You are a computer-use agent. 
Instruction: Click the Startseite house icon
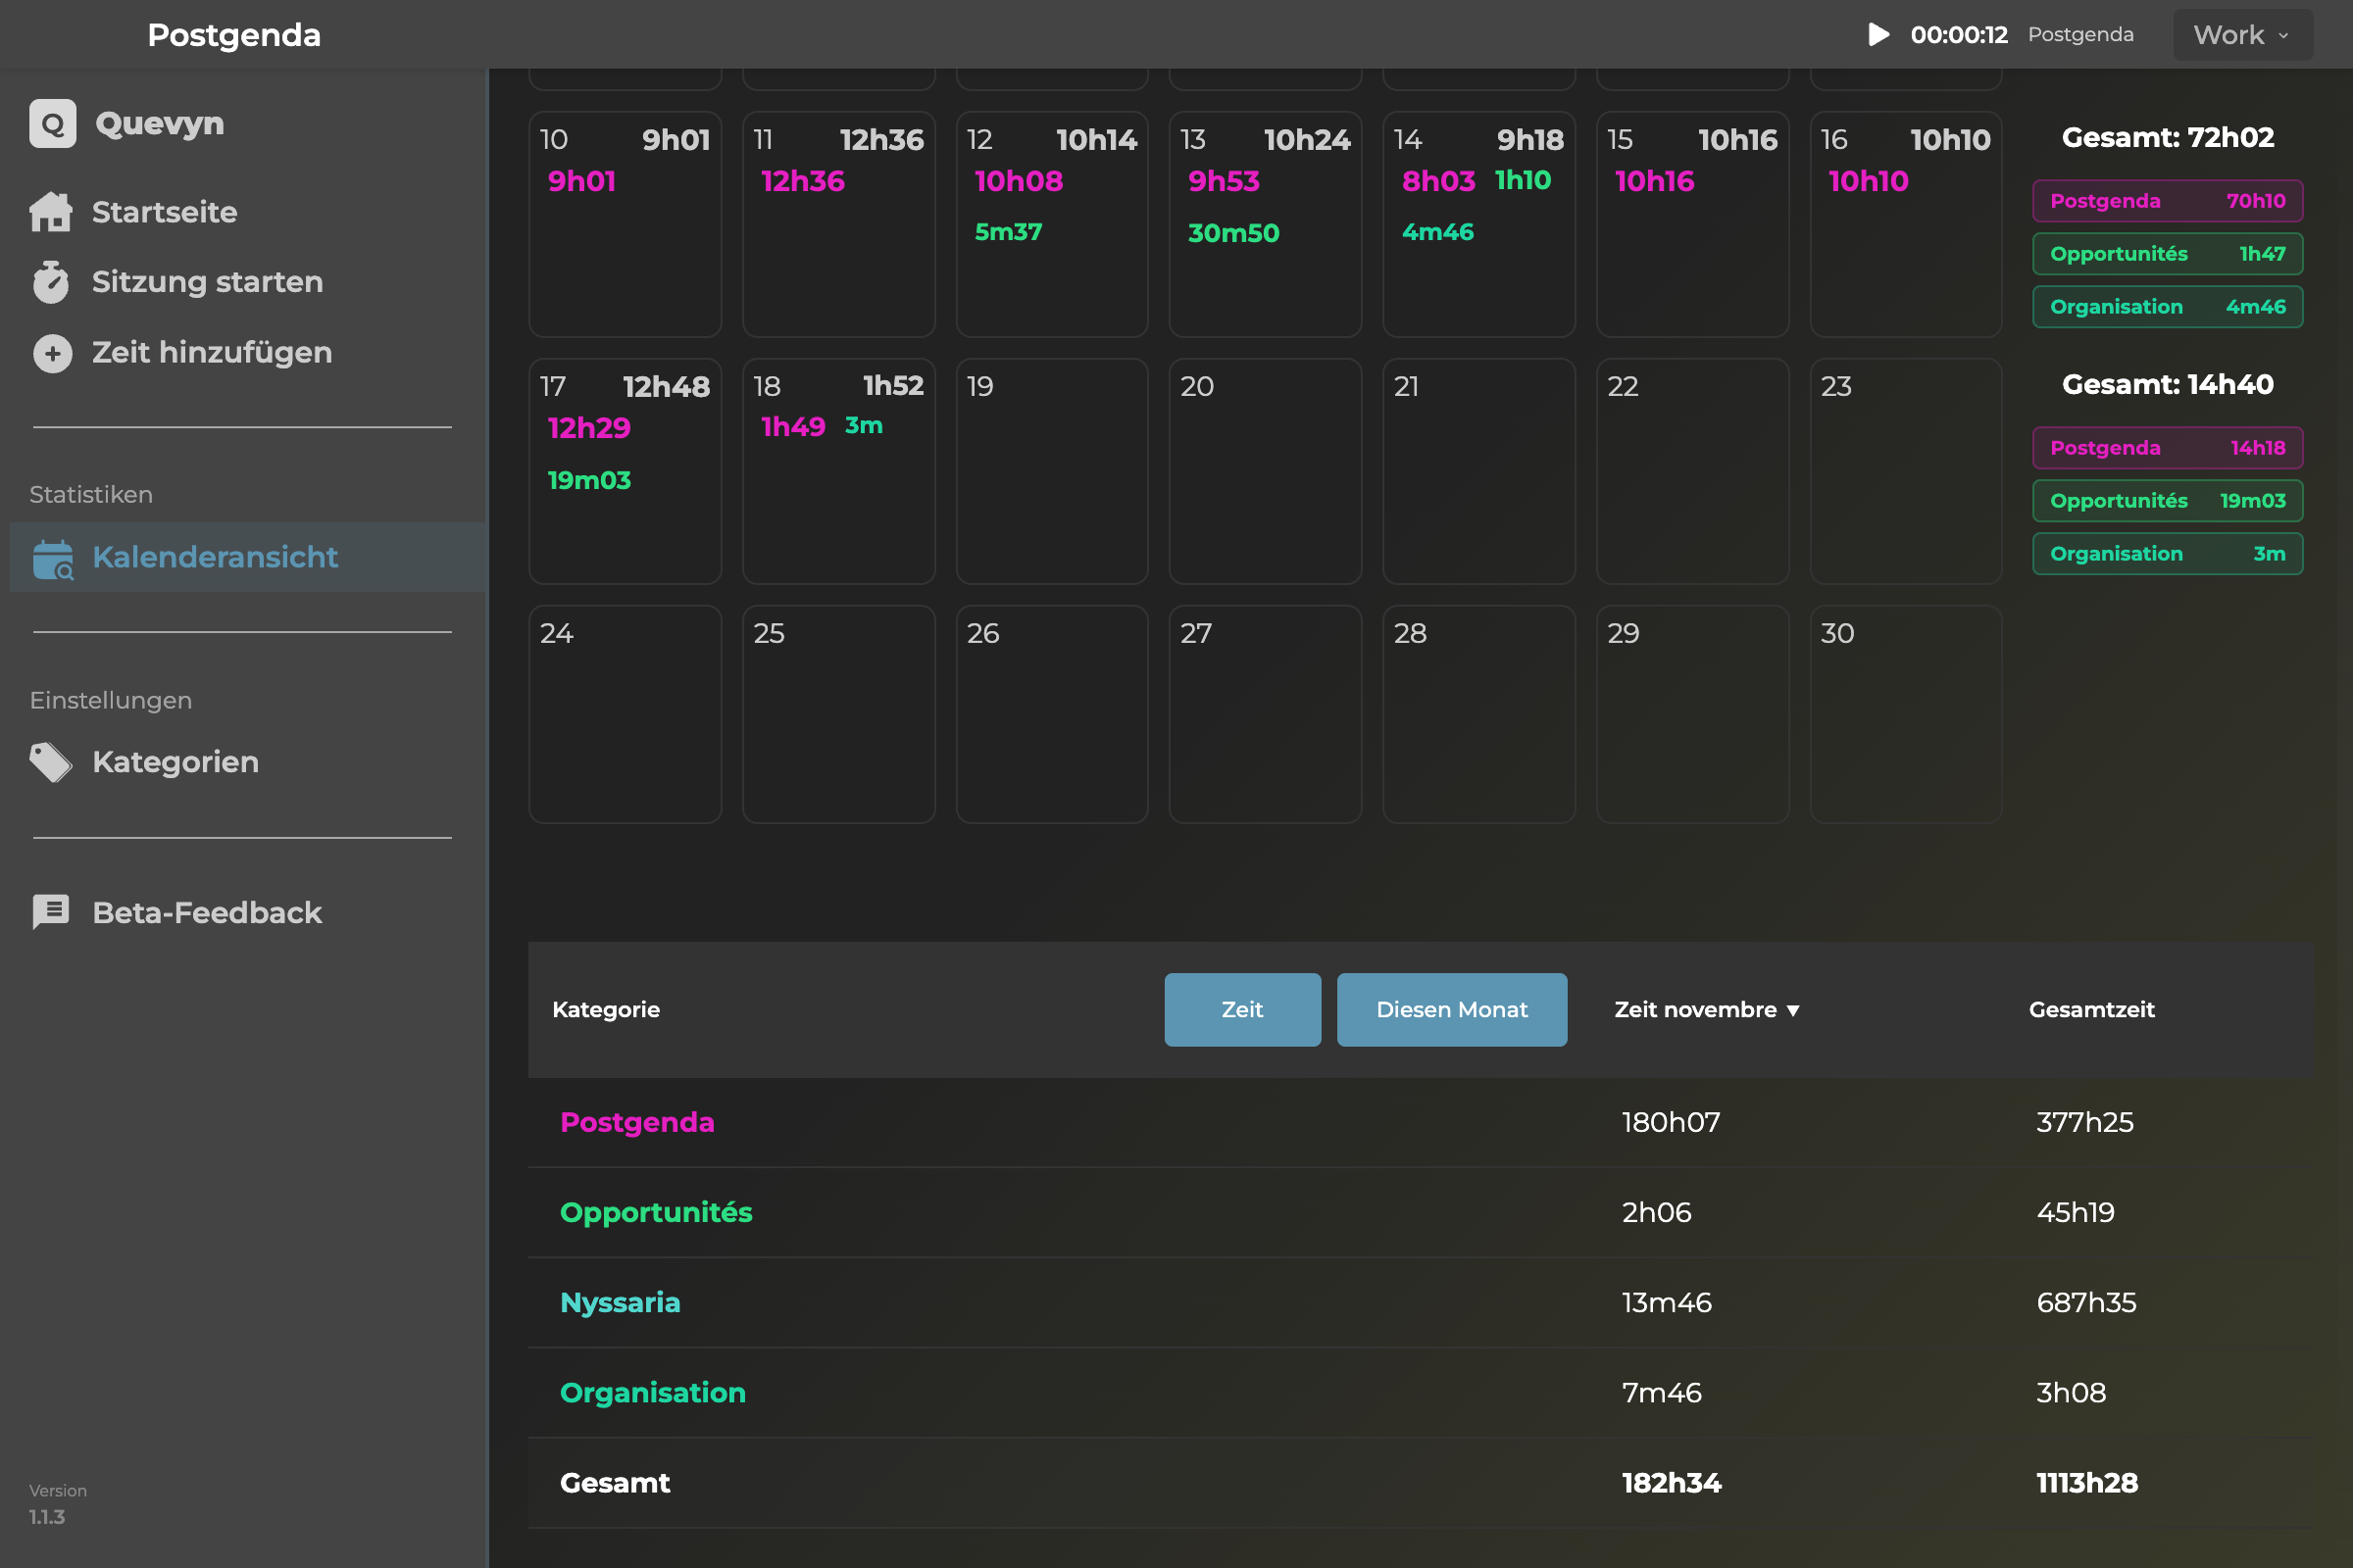point(51,212)
